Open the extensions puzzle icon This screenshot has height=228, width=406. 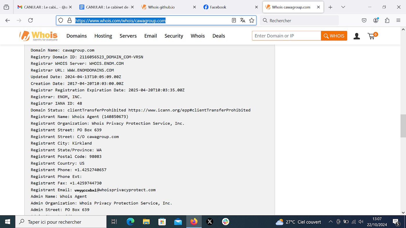coord(387,21)
